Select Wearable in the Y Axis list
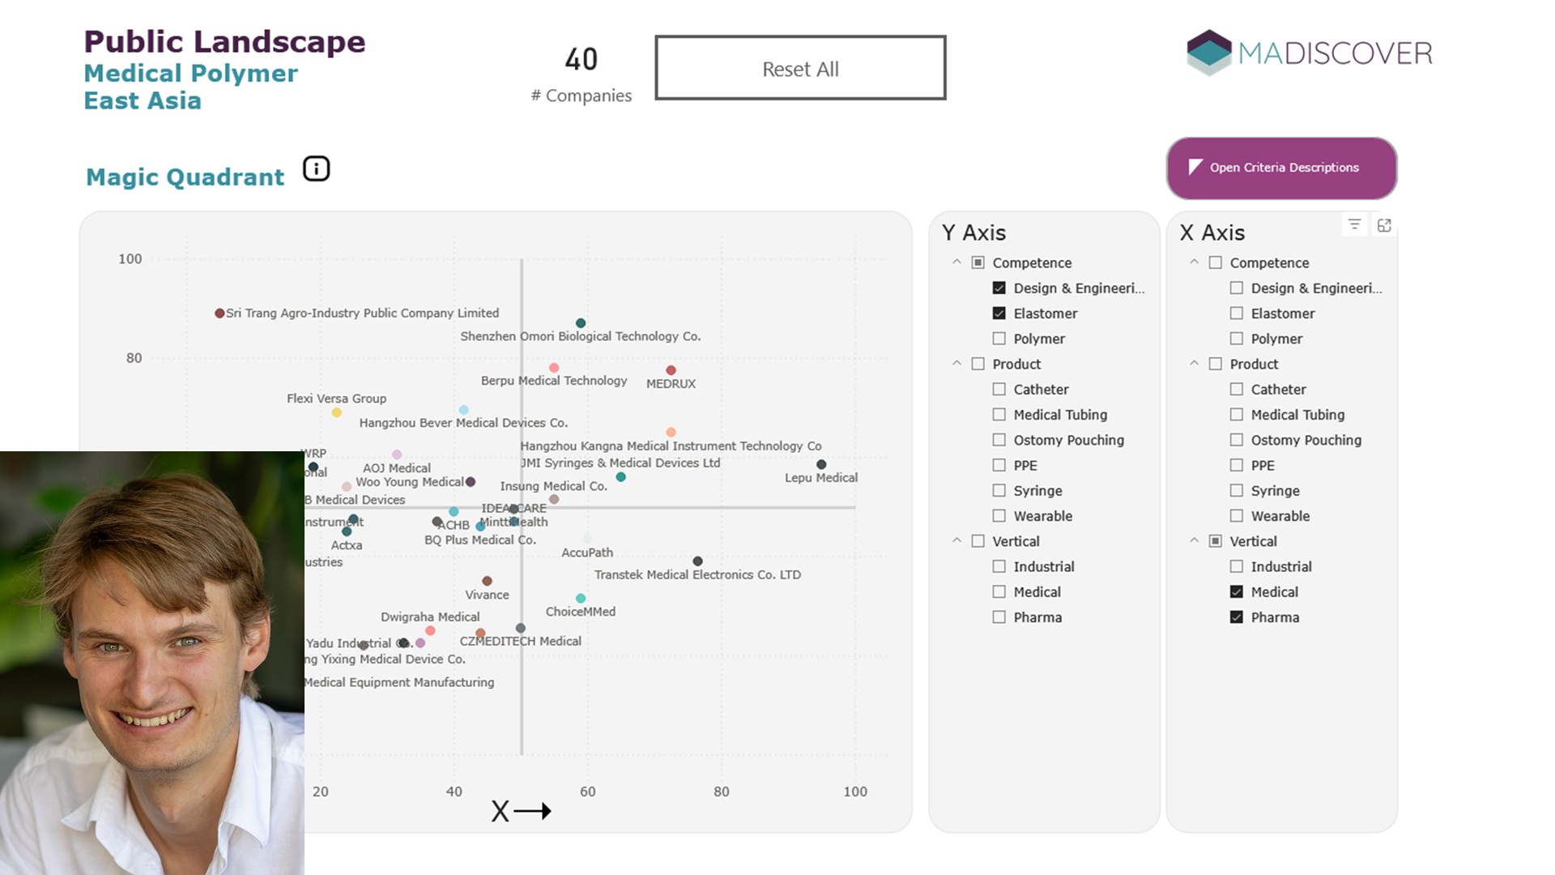This screenshot has width=1555, height=875. point(999,516)
